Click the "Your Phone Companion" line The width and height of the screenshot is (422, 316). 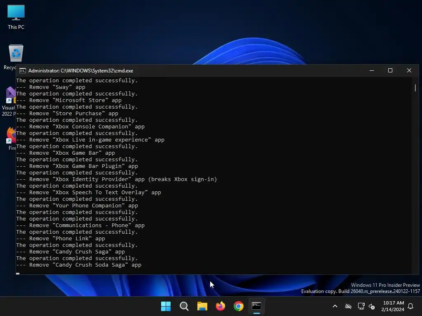[x=77, y=206]
